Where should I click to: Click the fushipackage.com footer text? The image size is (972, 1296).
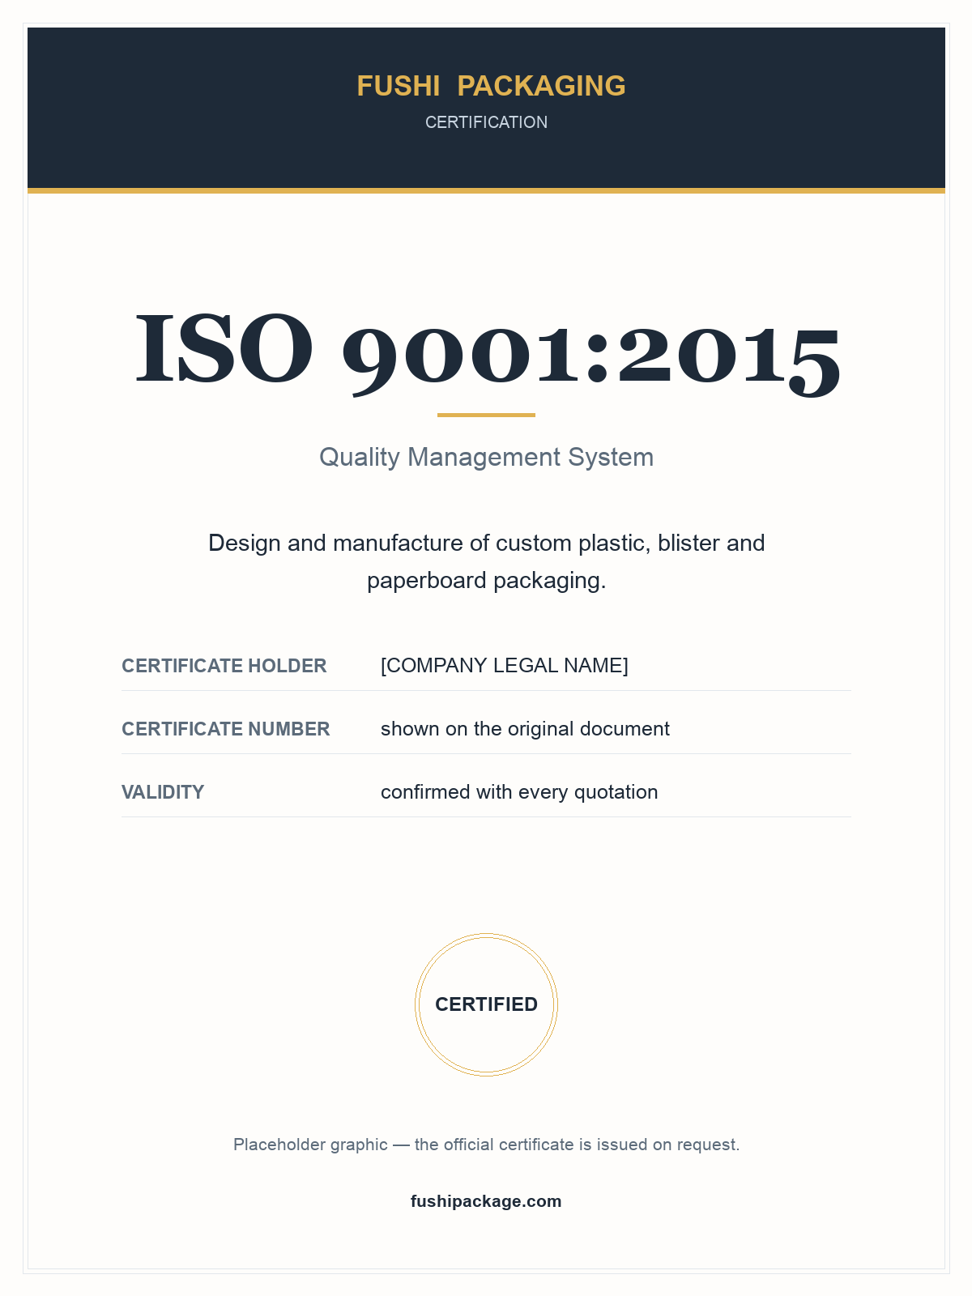[486, 1201]
